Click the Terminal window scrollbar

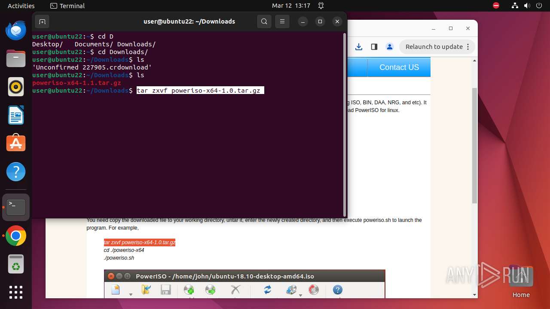(344, 124)
